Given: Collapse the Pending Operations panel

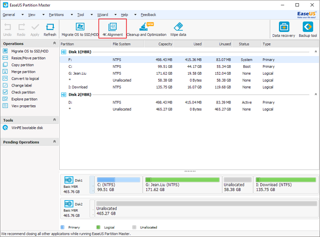Looking at the screenshot, I should click(54, 141).
